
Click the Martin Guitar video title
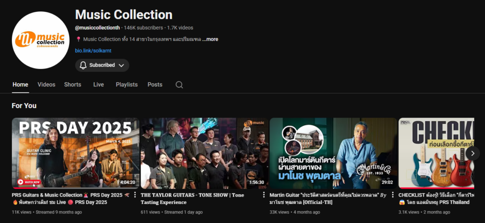pyautogui.click(x=328, y=198)
